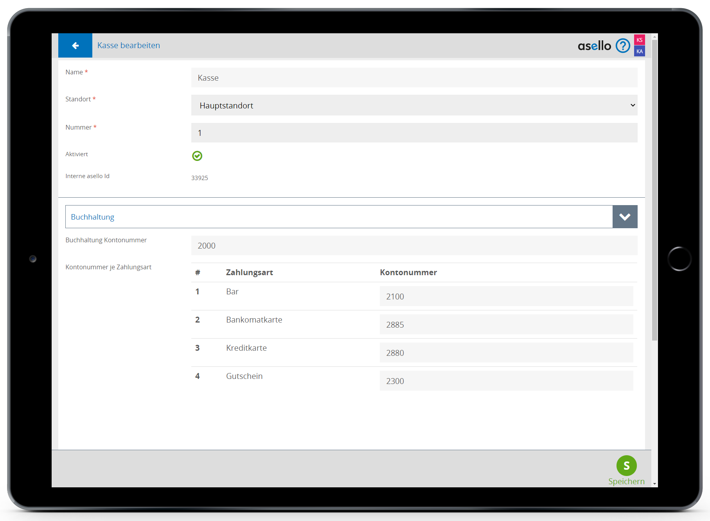Collapse Buchhaltung section with chevron button
The width and height of the screenshot is (710, 521).
(x=625, y=217)
